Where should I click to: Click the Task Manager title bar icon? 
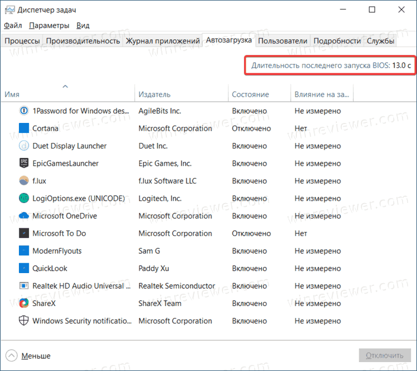[x=10, y=10]
